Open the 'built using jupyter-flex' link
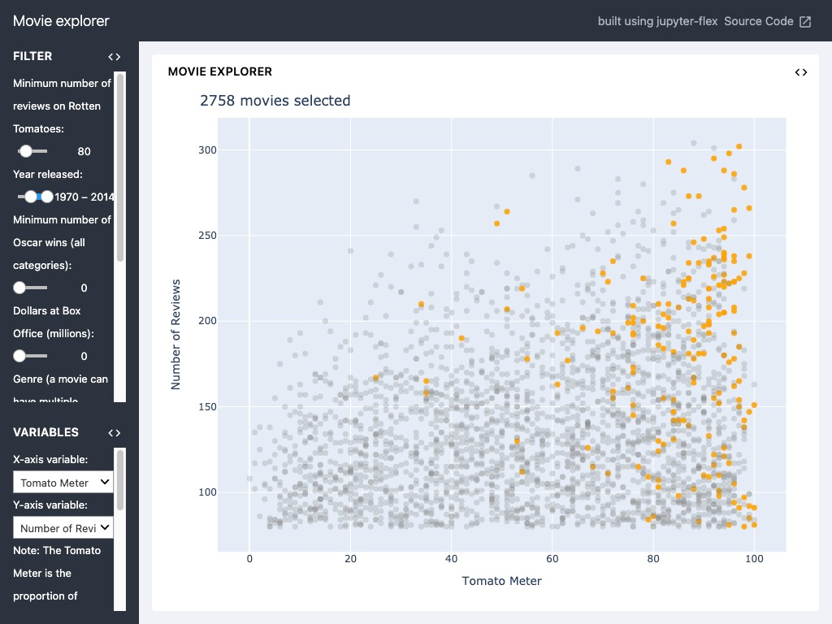 [x=657, y=22]
